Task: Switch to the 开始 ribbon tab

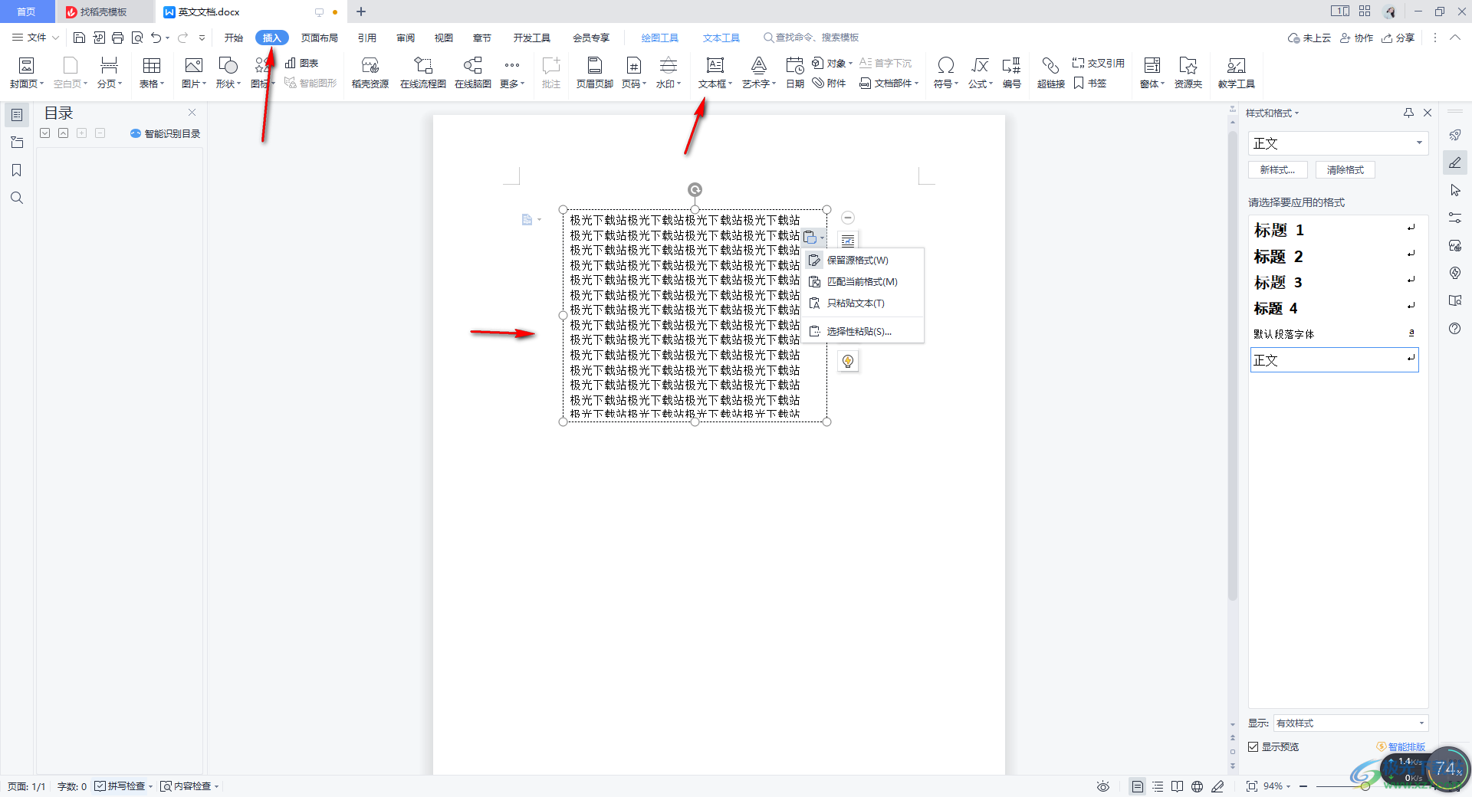Action: 234,38
